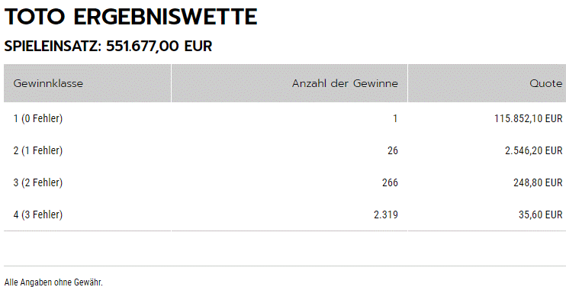Click the quote 248,80 EUR
The width and height of the screenshot is (566, 287).
[x=538, y=182]
